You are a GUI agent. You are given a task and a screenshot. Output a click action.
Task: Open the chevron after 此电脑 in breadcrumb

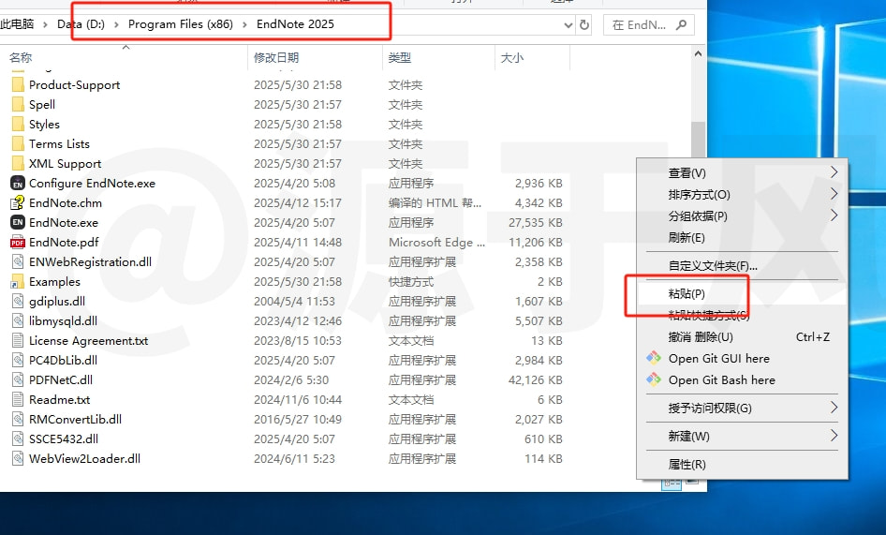click(x=45, y=24)
